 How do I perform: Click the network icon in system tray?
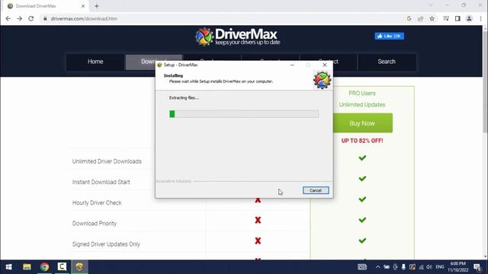(421, 267)
